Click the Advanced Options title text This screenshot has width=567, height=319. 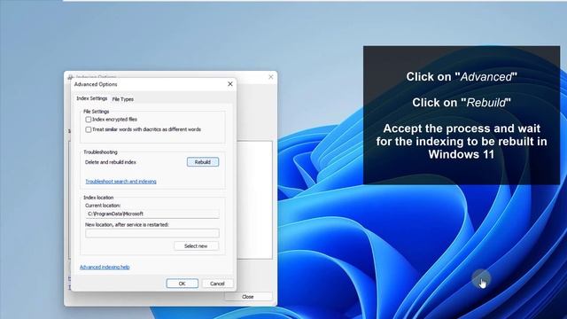click(96, 84)
